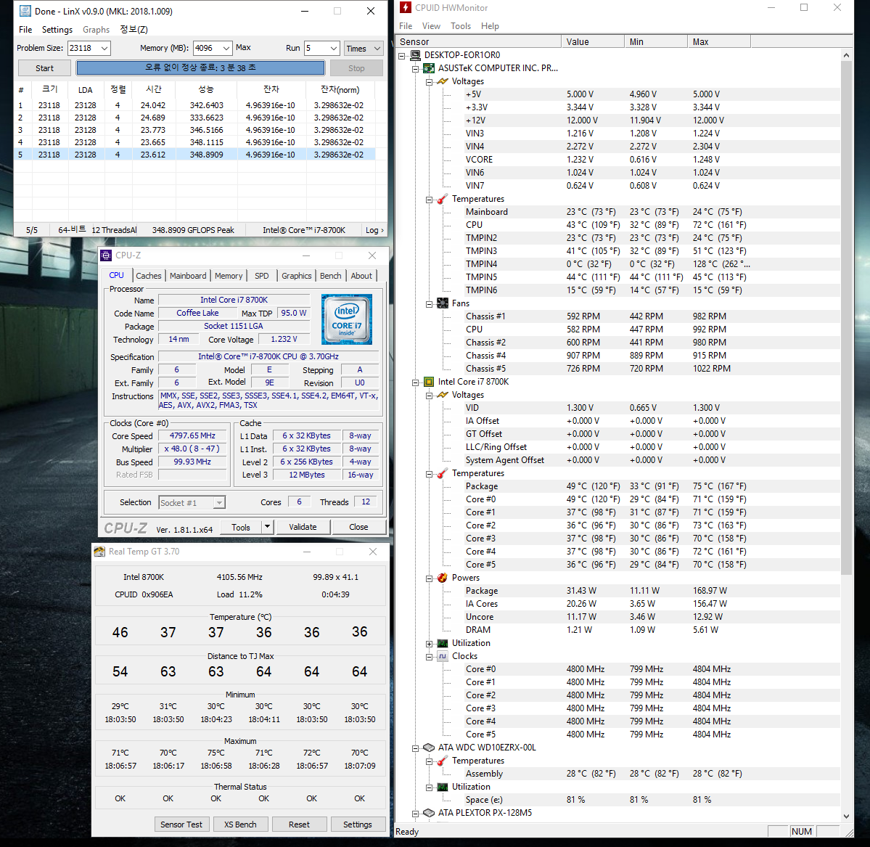Switch to CPU-Z Bench tab
This screenshot has height=847, width=870.
[331, 276]
